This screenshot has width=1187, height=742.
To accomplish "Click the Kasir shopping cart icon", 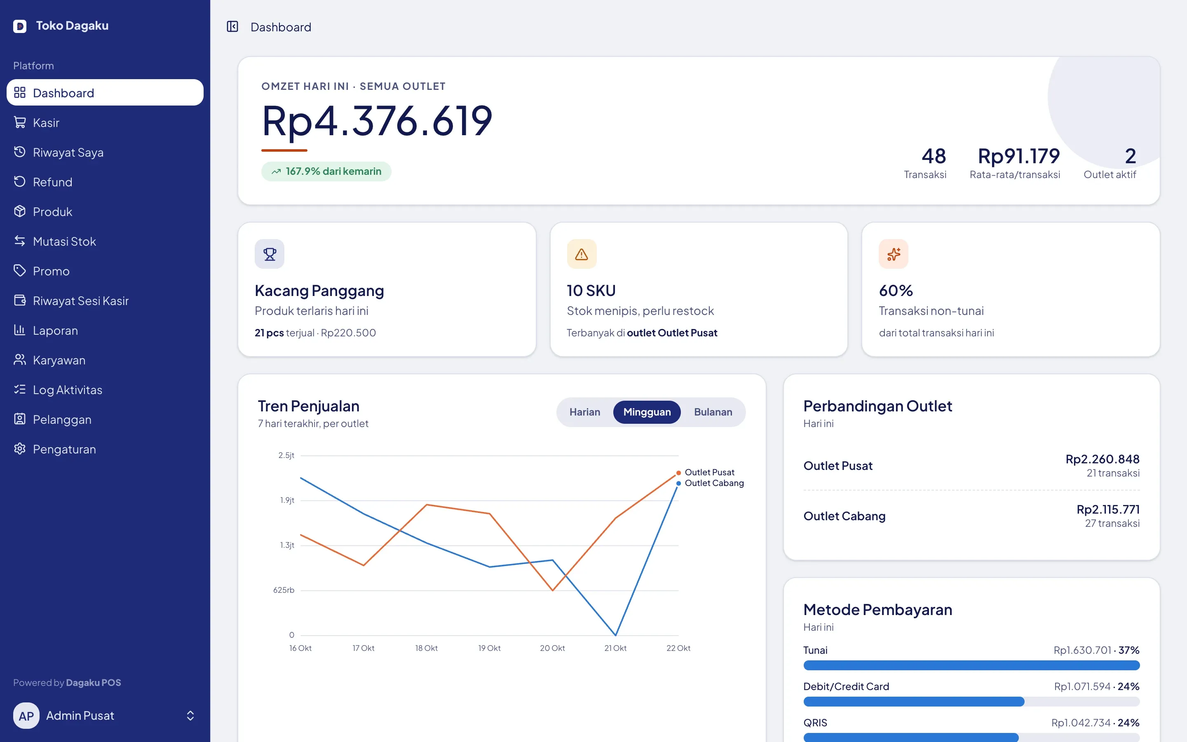I will pos(20,122).
